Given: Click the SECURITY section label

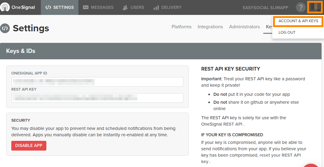Looking at the screenshot, I should coord(21,120).
